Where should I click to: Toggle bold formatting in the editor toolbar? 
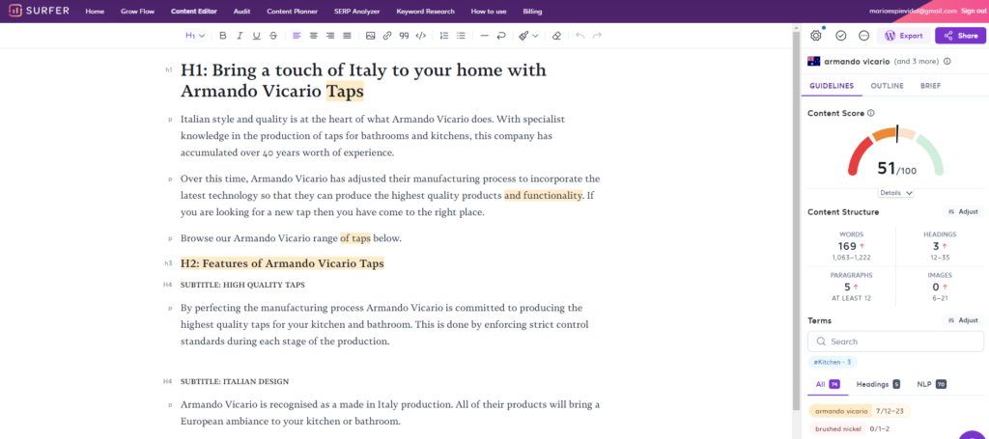click(x=223, y=36)
